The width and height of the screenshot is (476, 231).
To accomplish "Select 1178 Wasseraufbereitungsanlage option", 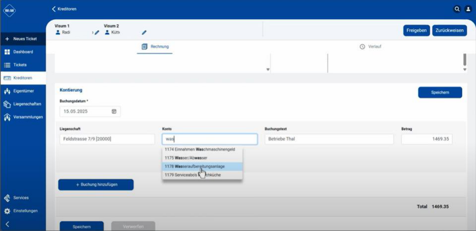I will point(202,166).
